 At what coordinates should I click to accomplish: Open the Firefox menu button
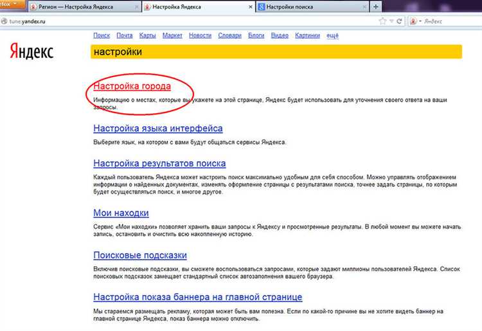pyautogui.click(x=12, y=4)
